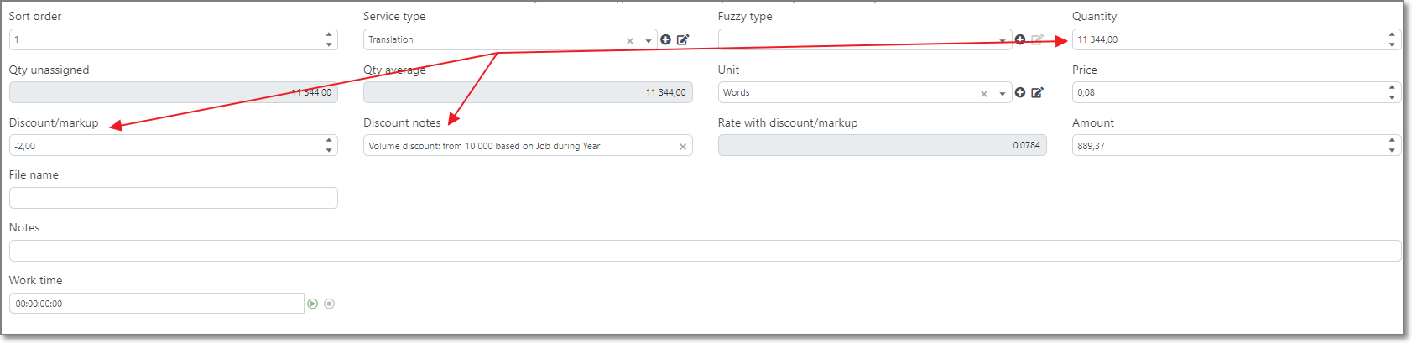Viewport: 1412px width, 343px height.
Task: Increase the Price value
Action: point(1392,88)
